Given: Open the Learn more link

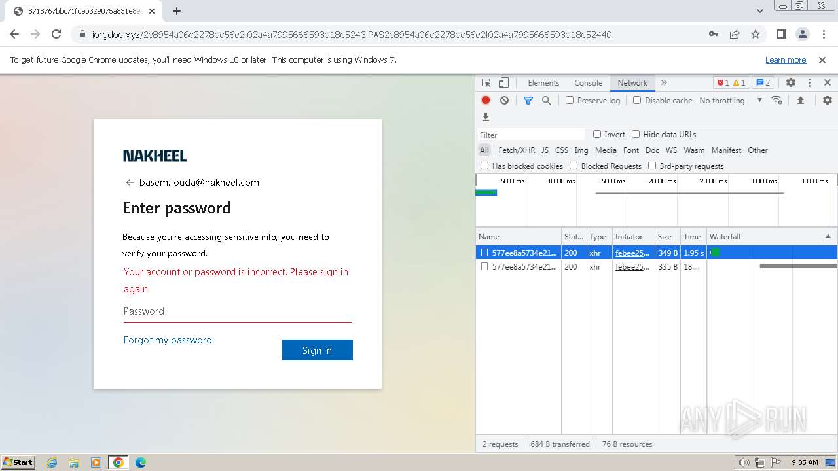Looking at the screenshot, I should click(786, 60).
